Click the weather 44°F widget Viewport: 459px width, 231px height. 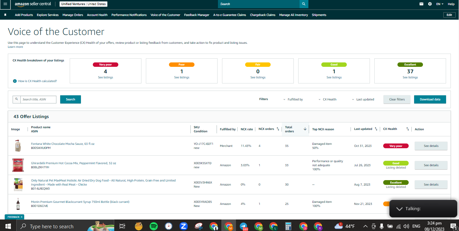pyautogui.click(x=344, y=226)
